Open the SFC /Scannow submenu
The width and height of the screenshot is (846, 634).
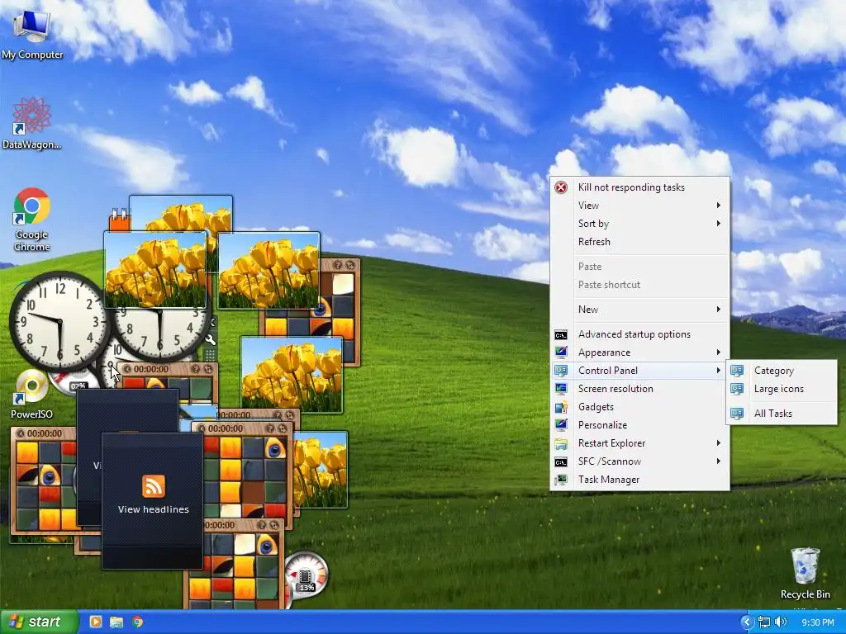coord(640,461)
